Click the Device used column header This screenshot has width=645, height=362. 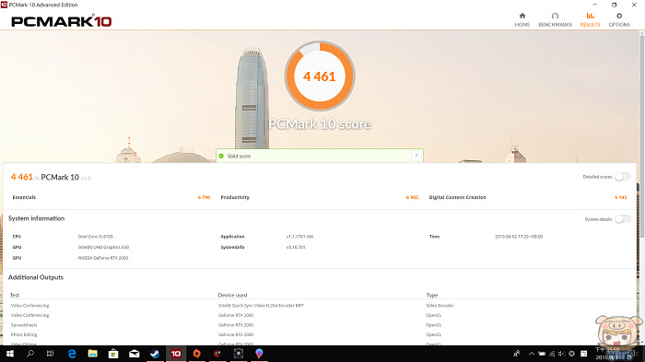point(232,295)
